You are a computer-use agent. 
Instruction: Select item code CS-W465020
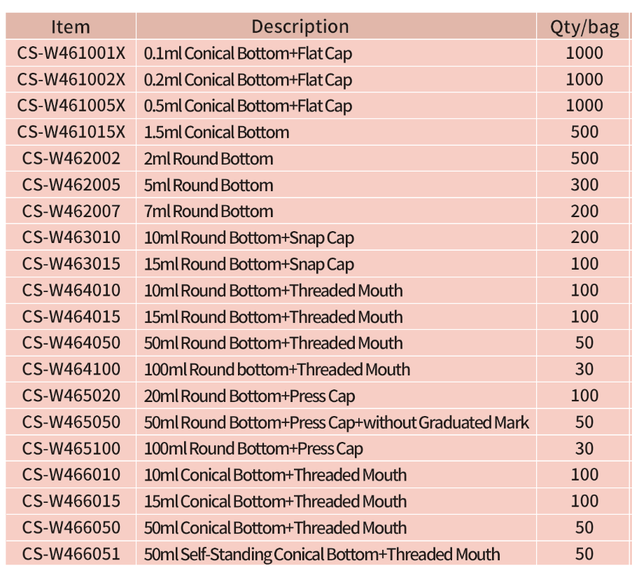point(71,396)
